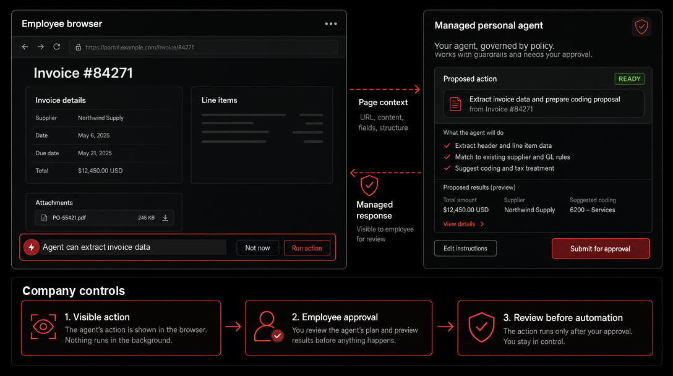Click the lightning bolt agent icon
The width and height of the screenshot is (673, 376).
pyautogui.click(x=32, y=247)
